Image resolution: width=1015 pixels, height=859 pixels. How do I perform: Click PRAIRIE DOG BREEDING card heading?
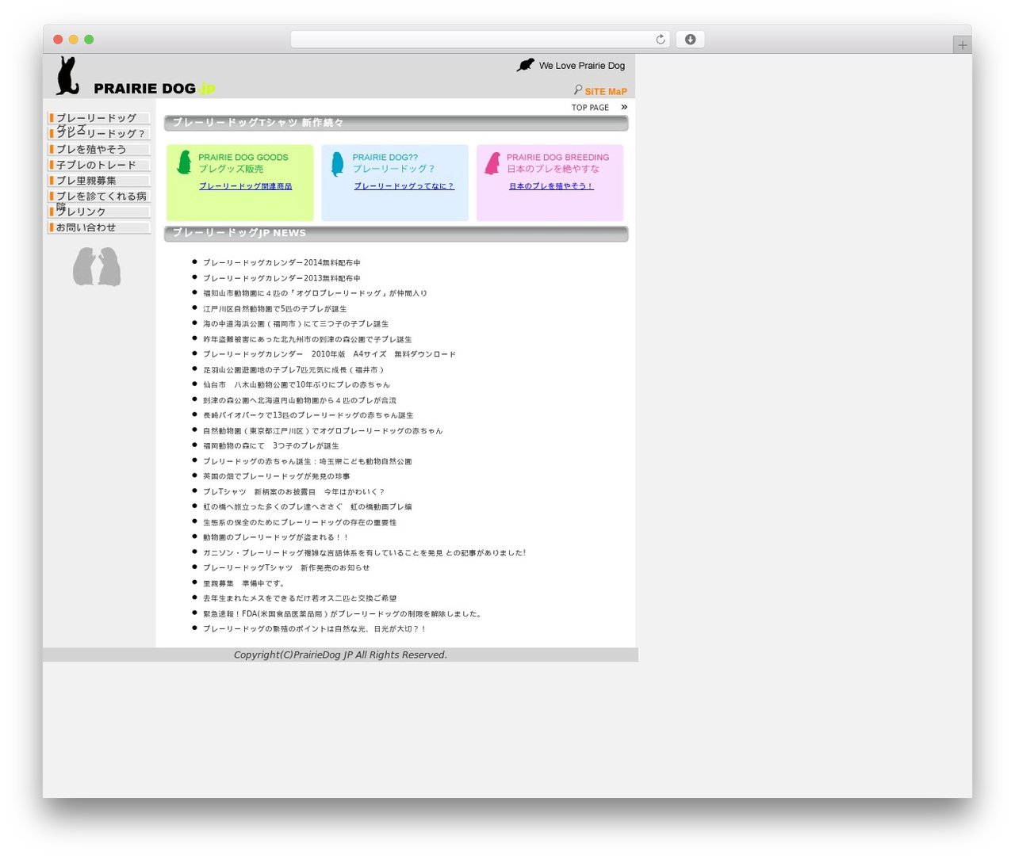click(x=558, y=158)
